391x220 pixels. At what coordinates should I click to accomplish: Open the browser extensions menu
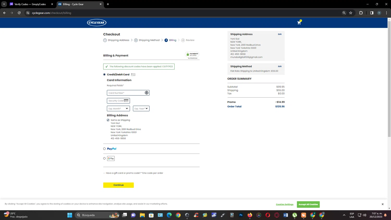tap(361, 13)
